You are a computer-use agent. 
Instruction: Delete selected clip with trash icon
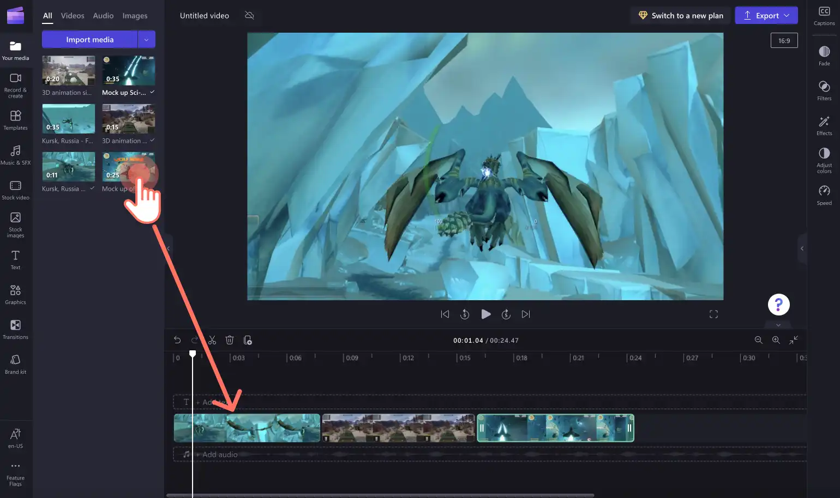(230, 340)
